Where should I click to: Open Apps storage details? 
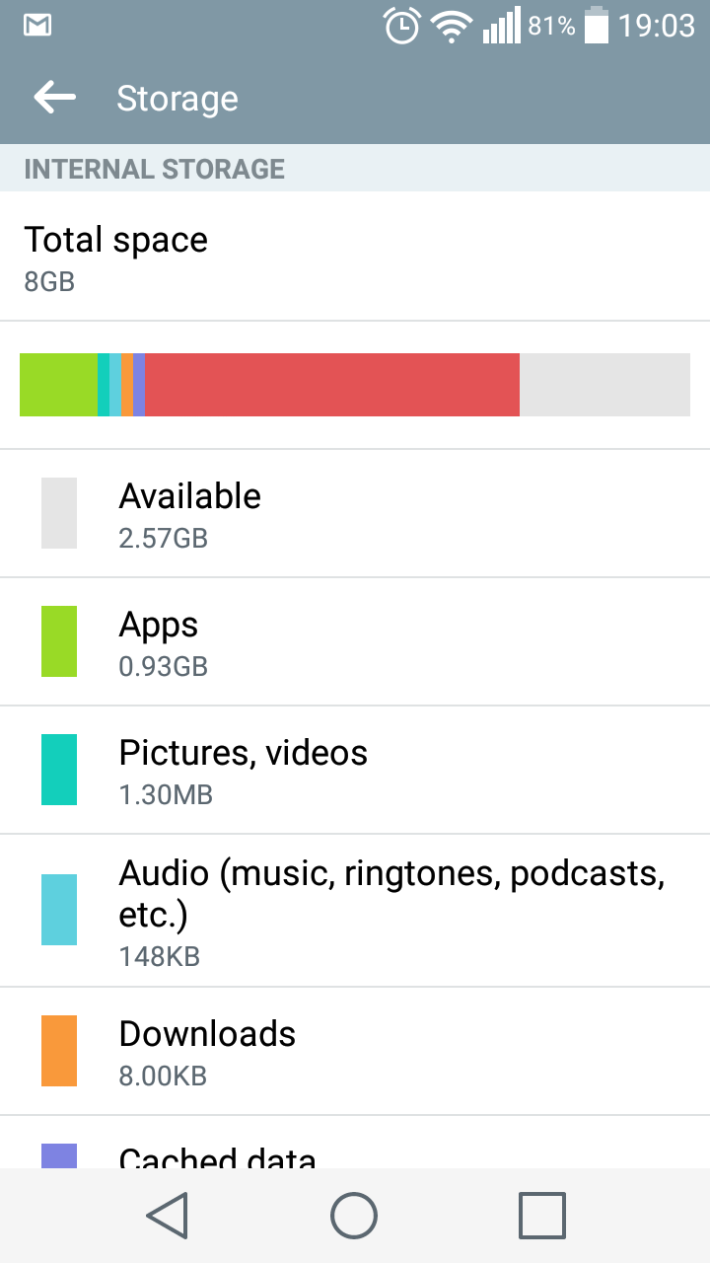(x=355, y=641)
